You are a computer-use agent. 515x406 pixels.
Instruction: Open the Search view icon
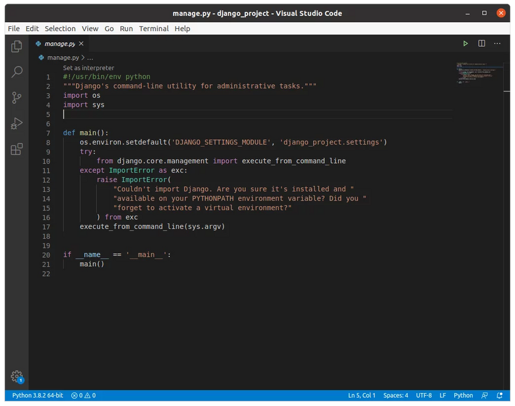point(17,72)
